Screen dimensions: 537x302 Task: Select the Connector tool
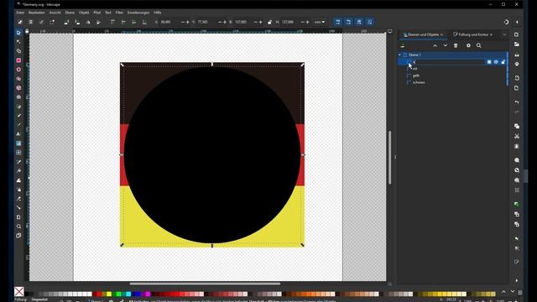pyautogui.click(x=18, y=208)
